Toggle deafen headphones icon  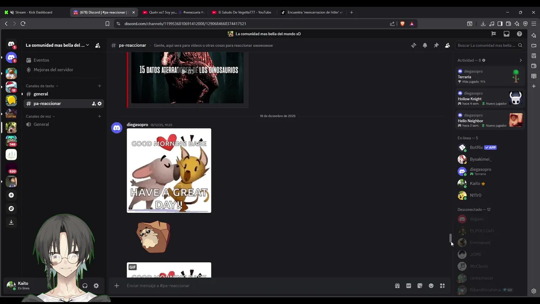pyautogui.click(x=85, y=286)
